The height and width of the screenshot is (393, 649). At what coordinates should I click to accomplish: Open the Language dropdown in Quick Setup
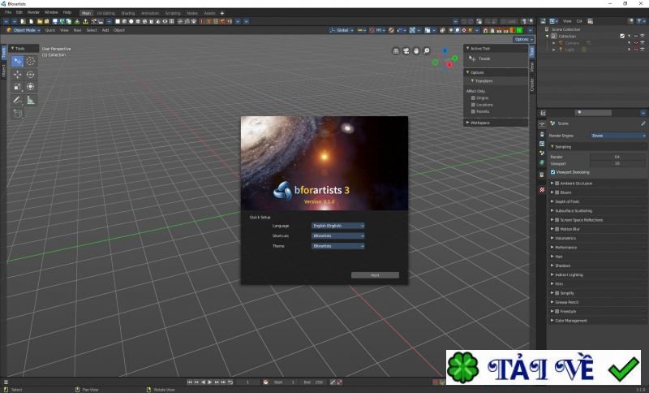click(338, 225)
